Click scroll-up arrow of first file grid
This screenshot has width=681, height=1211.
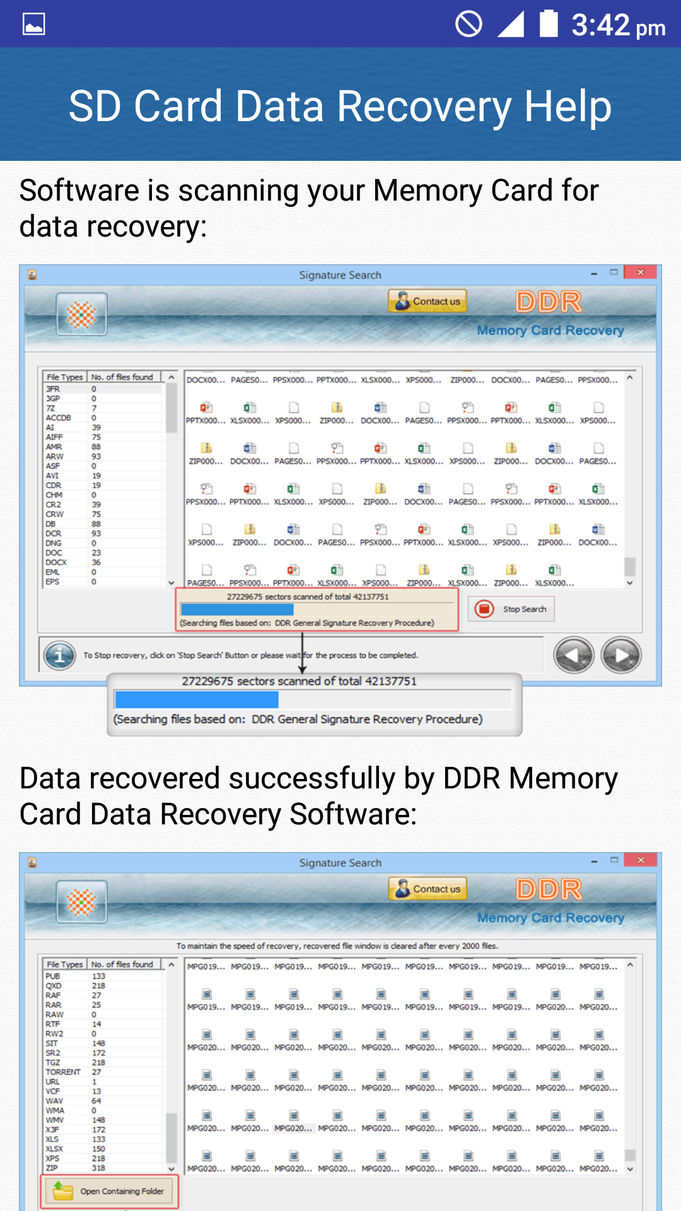(x=629, y=378)
